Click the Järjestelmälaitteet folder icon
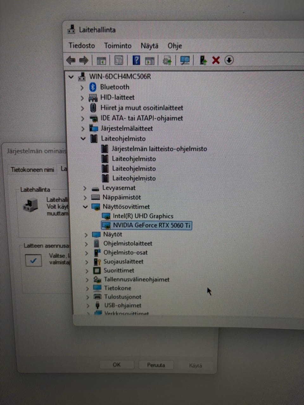Viewport: 304px width, 405px height. [x=94, y=128]
